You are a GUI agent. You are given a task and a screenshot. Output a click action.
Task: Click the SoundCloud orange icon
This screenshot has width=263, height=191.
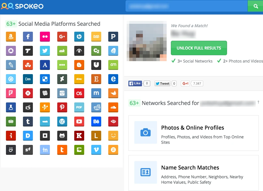[113, 107]
